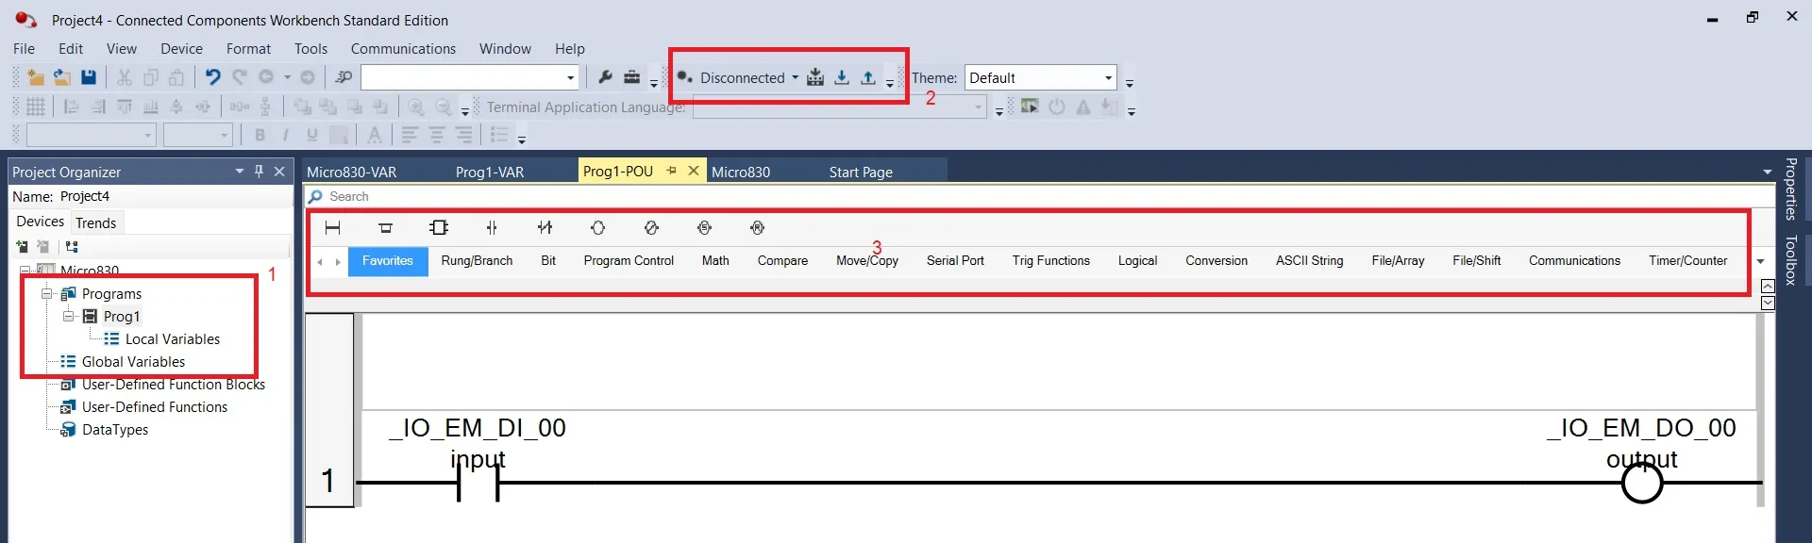Select DataTypes in the project tree
Viewport: 1812px width, 543px height.
point(115,430)
